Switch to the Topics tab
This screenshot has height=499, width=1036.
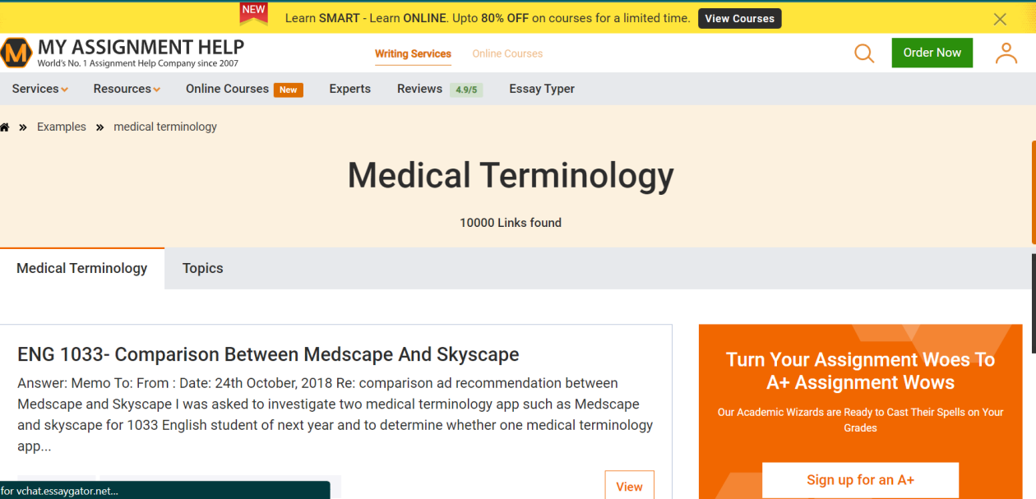pyautogui.click(x=203, y=268)
